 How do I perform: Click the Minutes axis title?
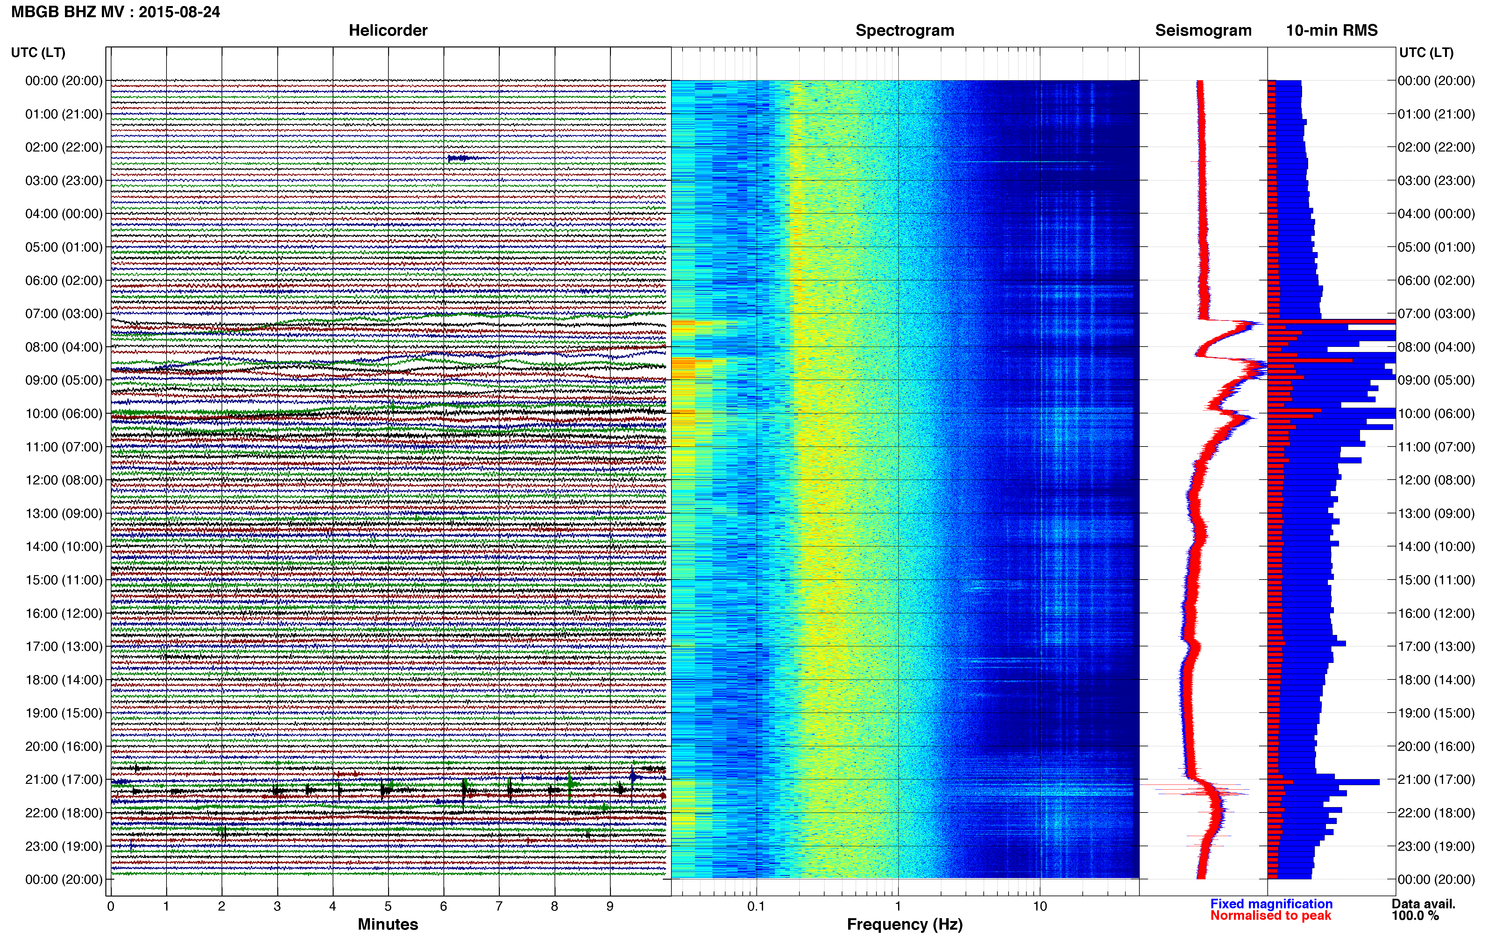click(387, 924)
